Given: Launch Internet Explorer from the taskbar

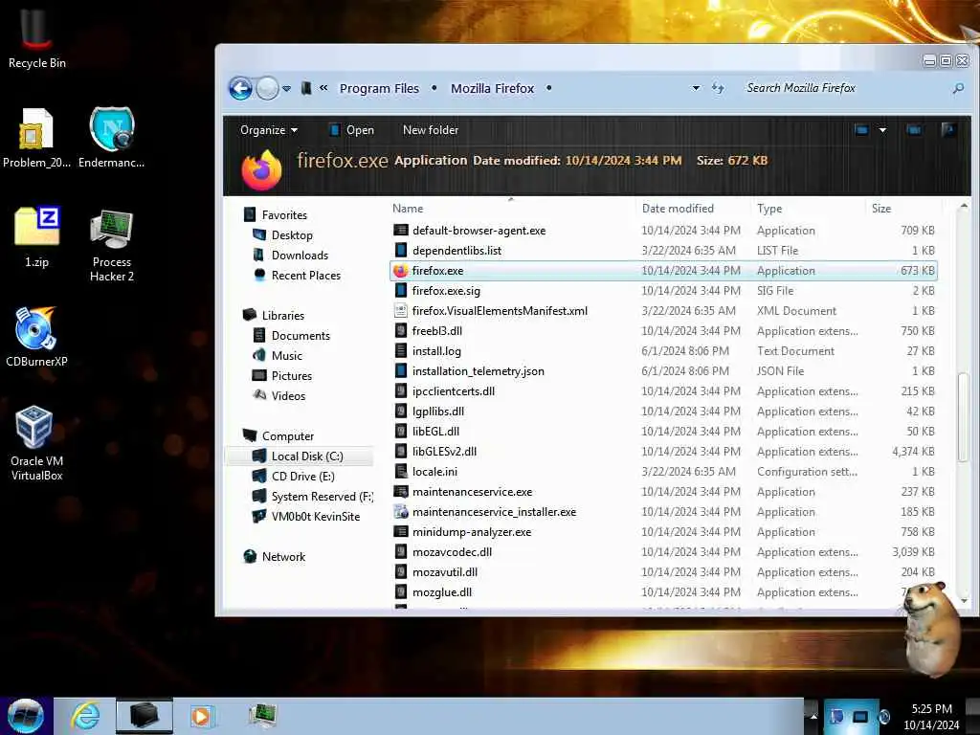Looking at the screenshot, I should click(x=85, y=716).
